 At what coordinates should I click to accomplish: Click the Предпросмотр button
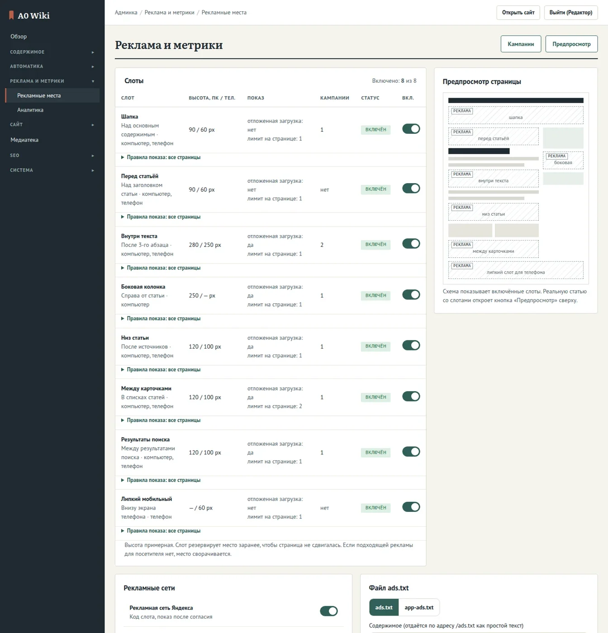click(x=571, y=44)
